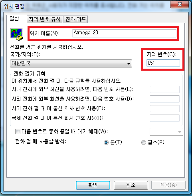Click the 지역 번호 field containing 051
Screen dimensions: 192x196
click(163, 63)
